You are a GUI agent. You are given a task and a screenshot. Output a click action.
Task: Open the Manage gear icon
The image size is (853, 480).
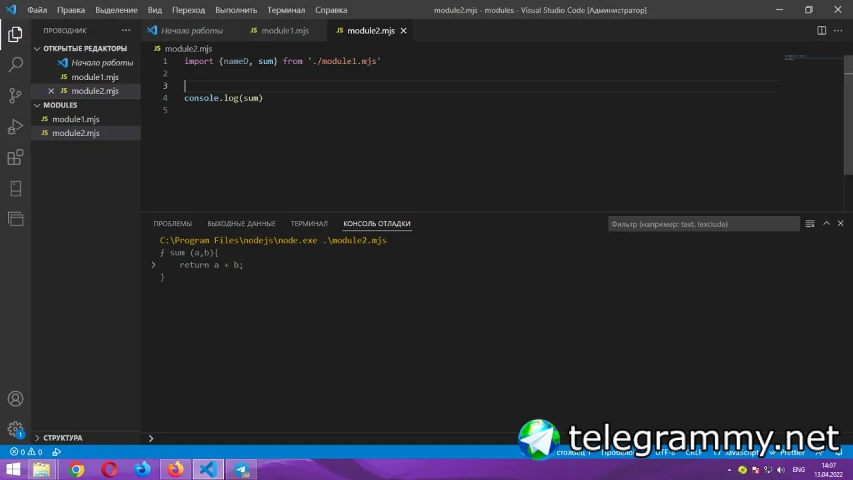[15, 429]
